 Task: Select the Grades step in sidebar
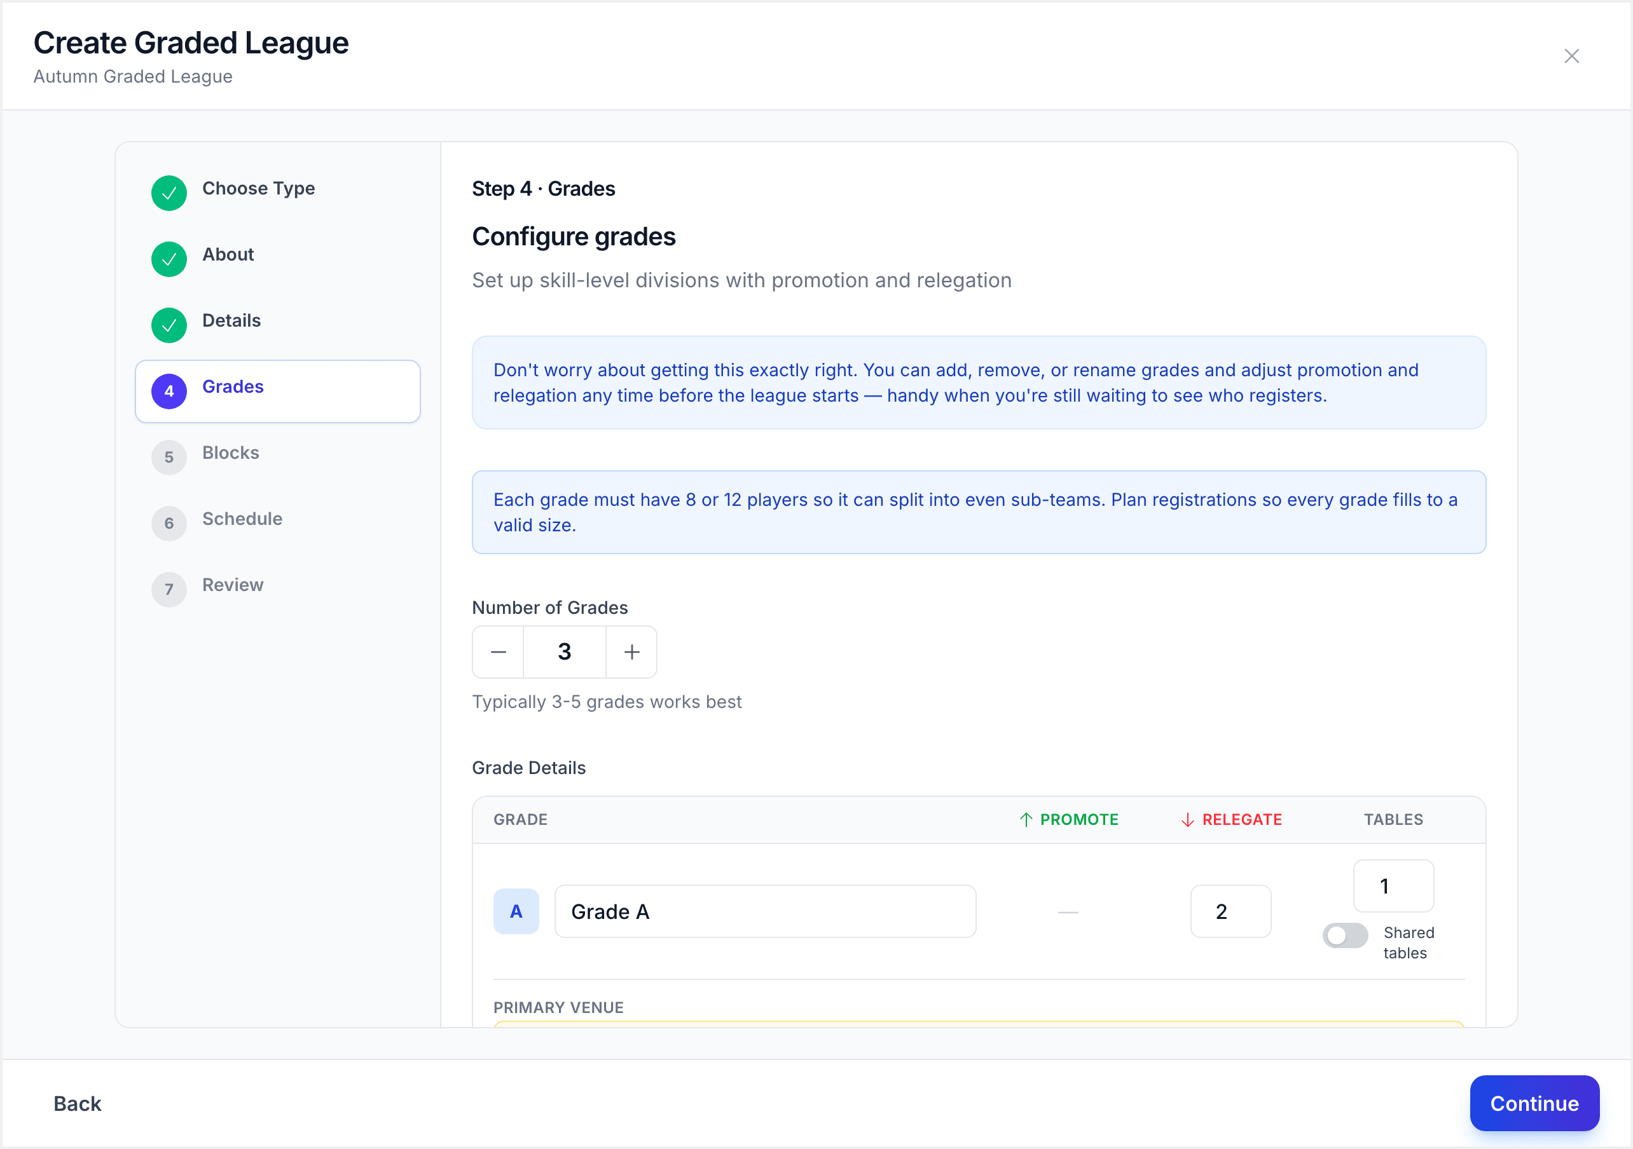pos(277,391)
